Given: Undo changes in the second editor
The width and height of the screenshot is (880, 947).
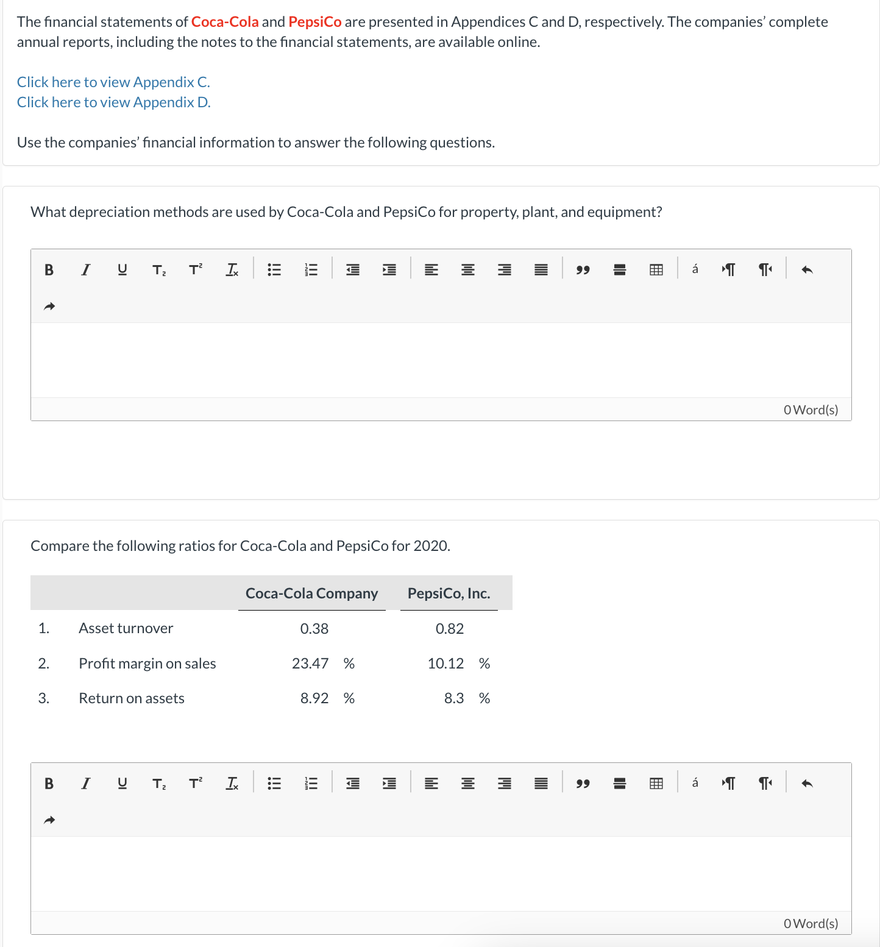Looking at the screenshot, I should 807,783.
